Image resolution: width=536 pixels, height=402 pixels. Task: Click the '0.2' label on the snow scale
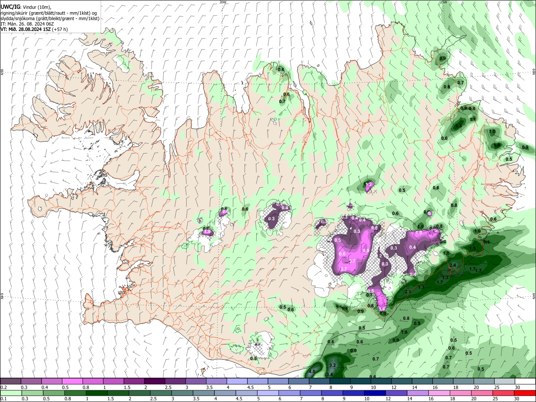point(4,387)
